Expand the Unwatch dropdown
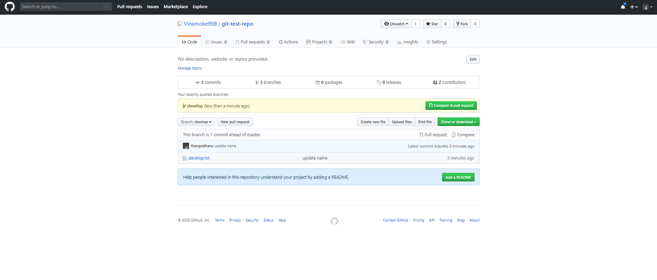The image size is (657, 280). [x=396, y=24]
